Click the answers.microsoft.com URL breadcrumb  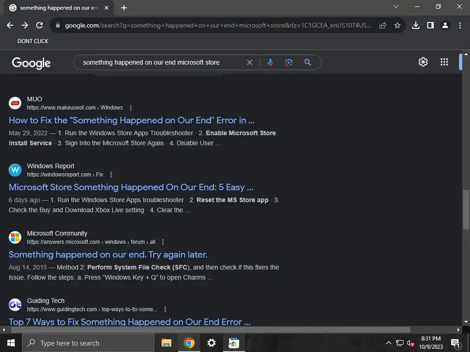point(91,242)
